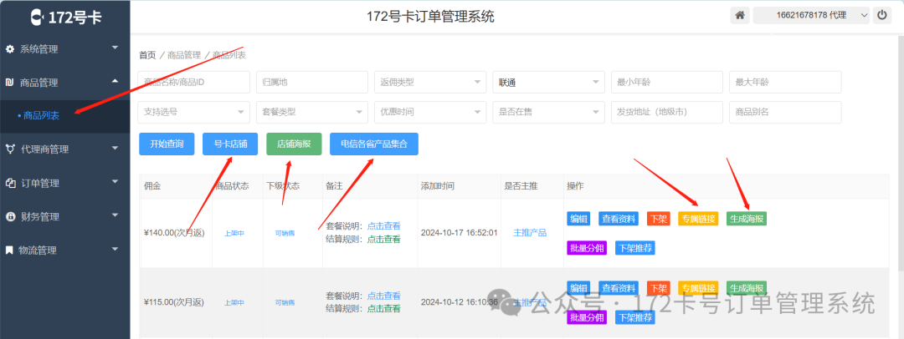
Task: Click the 订单管理 sidebar icon
Action: click(x=10, y=183)
